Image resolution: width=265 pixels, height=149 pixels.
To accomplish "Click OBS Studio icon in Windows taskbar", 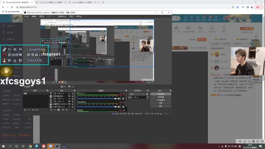I will coord(57,146).
